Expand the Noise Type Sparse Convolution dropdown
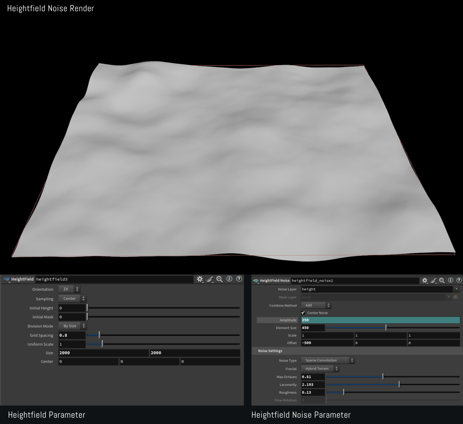The width and height of the screenshot is (463, 424). 328,360
